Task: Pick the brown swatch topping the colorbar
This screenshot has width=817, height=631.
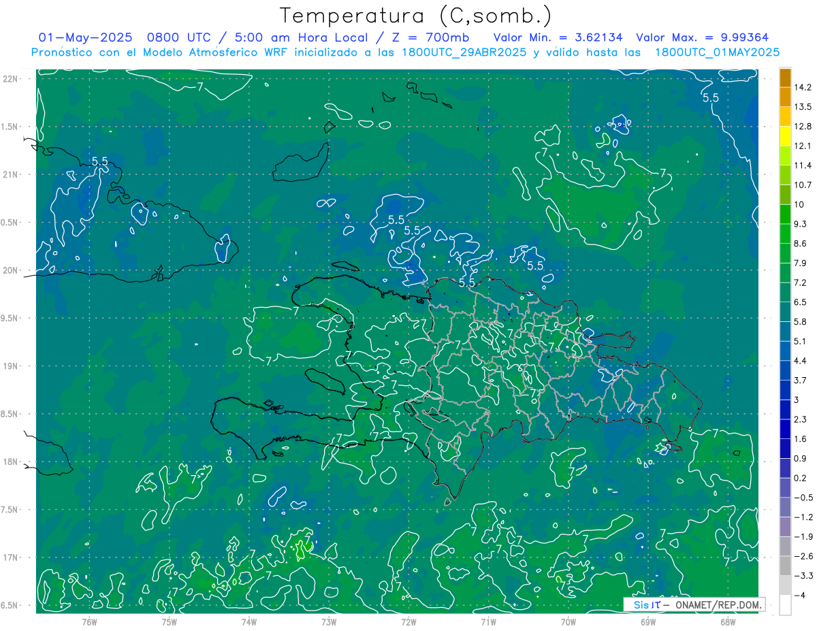Action: click(785, 78)
